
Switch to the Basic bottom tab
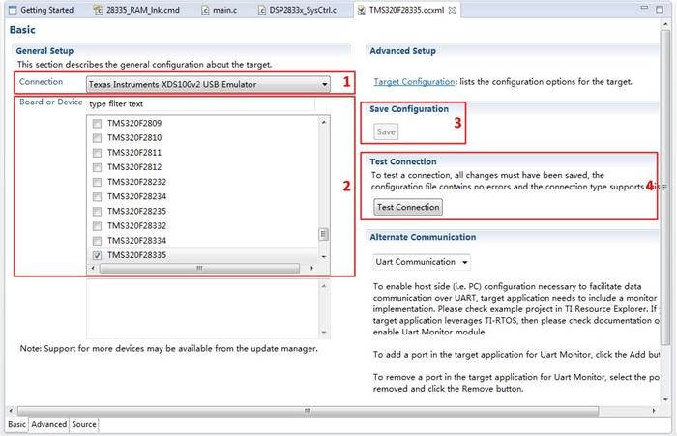[x=16, y=424]
